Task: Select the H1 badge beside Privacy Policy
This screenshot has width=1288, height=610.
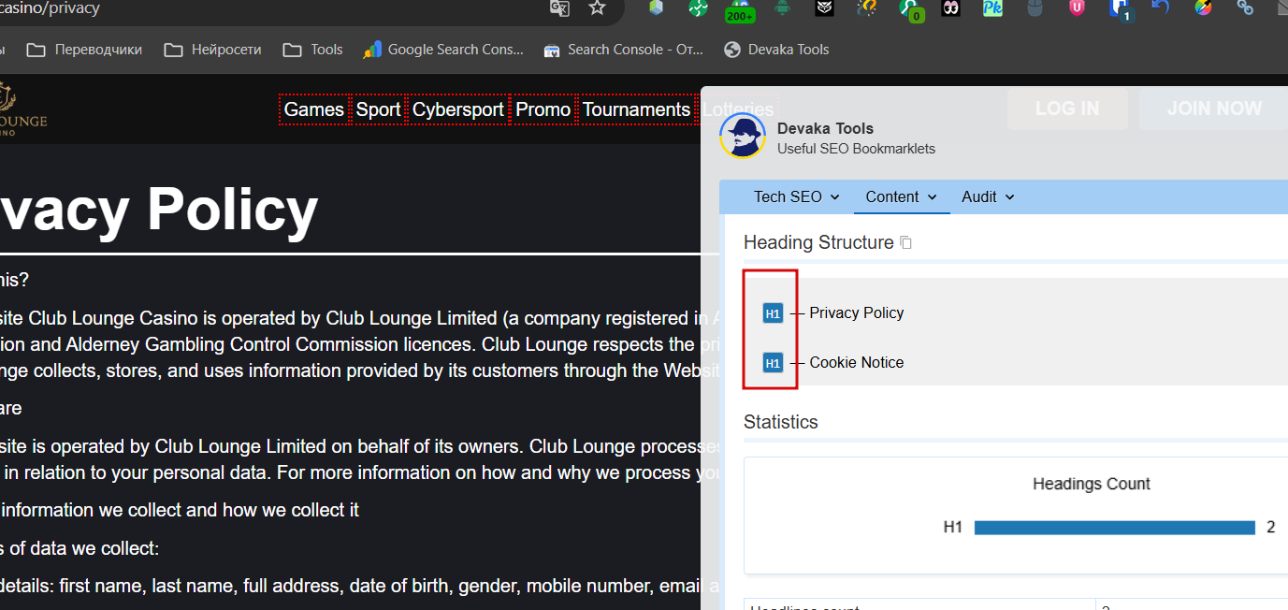Action: pos(773,313)
